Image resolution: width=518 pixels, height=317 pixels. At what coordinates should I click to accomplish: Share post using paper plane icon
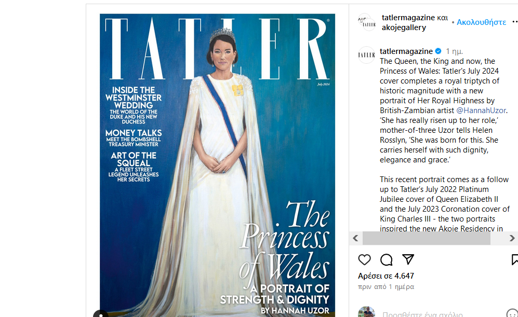coord(408,259)
